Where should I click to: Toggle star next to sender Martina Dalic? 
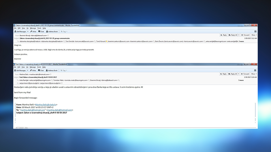click(x=50, y=74)
